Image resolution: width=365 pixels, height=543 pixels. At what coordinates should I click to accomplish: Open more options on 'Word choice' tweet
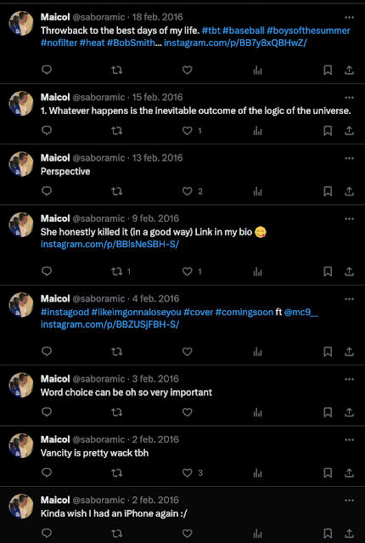[350, 379]
